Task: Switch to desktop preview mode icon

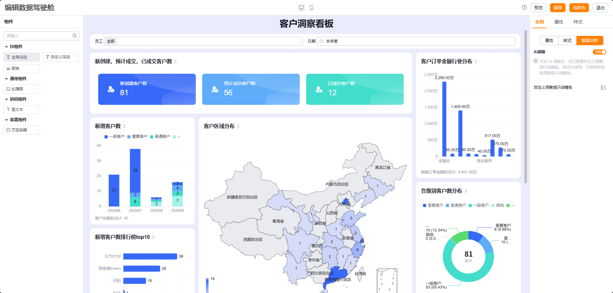Action: pyautogui.click(x=301, y=8)
